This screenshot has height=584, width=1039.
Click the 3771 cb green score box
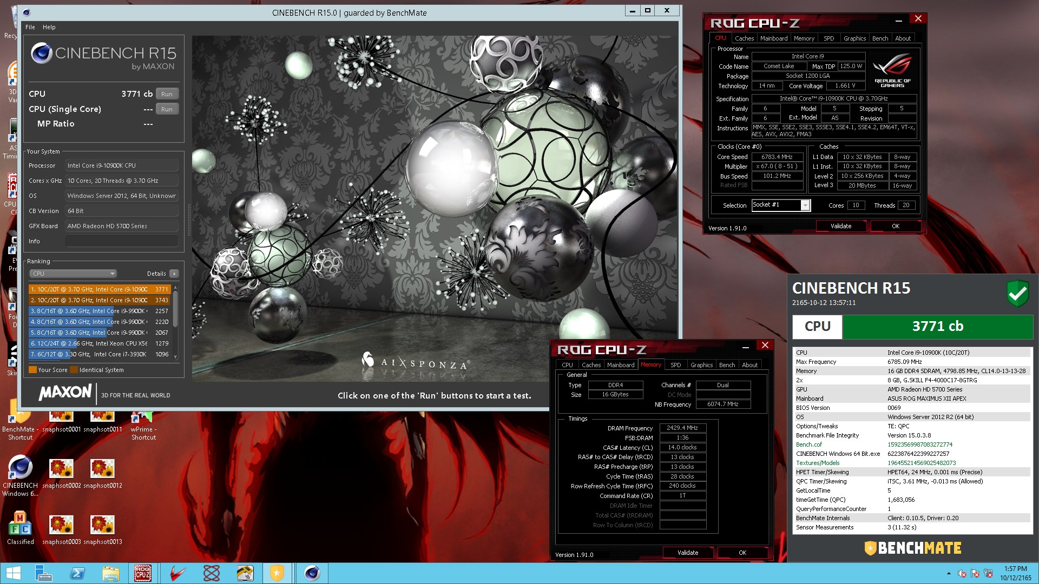937,327
